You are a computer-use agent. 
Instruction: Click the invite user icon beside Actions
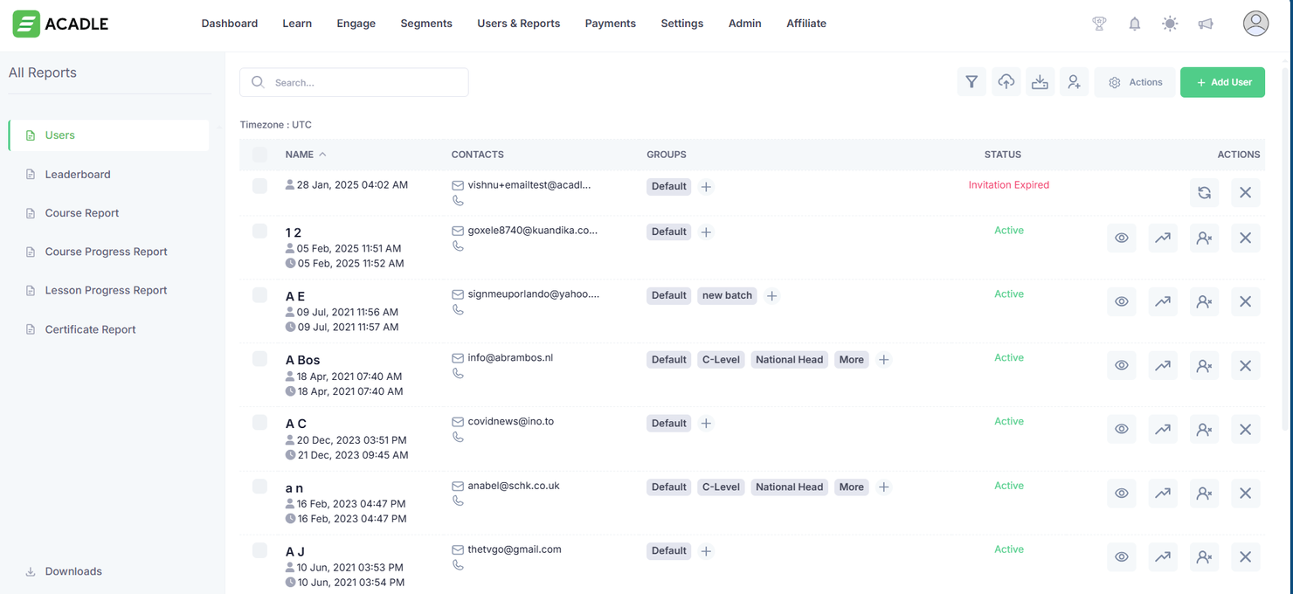[x=1074, y=82]
